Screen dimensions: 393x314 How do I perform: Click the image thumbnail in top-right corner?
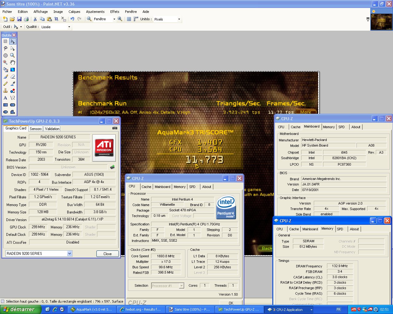pos(381,22)
